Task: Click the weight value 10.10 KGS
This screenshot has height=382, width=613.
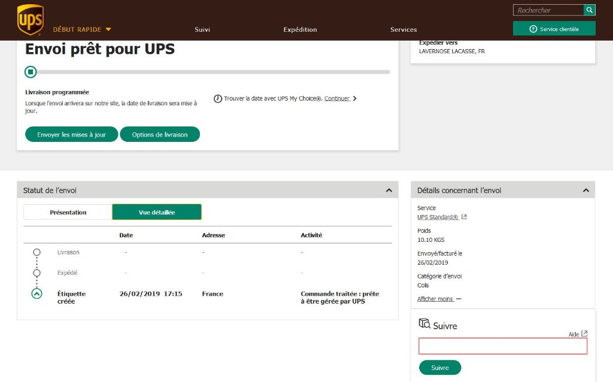Action: pyautogui.click(x=431, y=239)
